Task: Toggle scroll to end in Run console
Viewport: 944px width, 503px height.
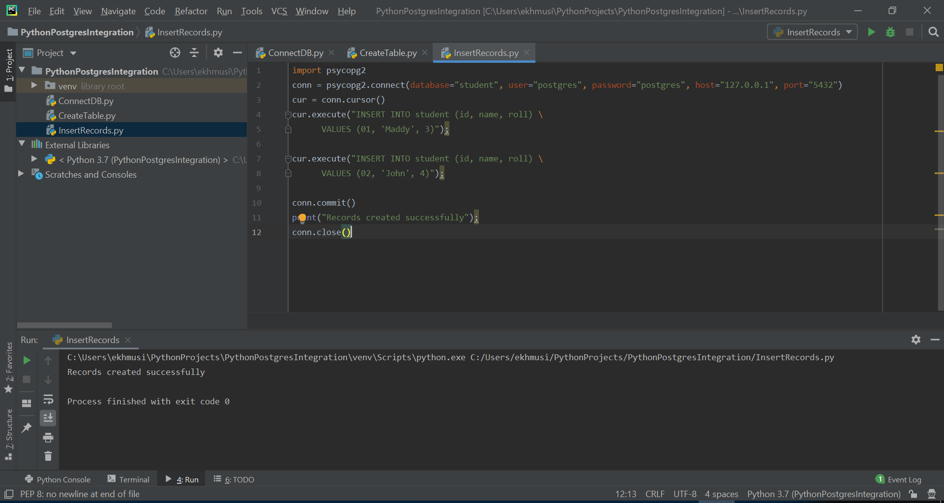Action: click(48, 418)
